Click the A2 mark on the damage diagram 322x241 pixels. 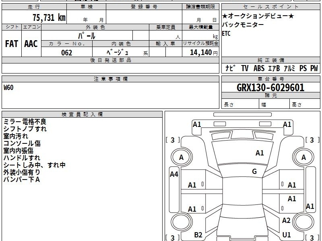pos(286,220)
